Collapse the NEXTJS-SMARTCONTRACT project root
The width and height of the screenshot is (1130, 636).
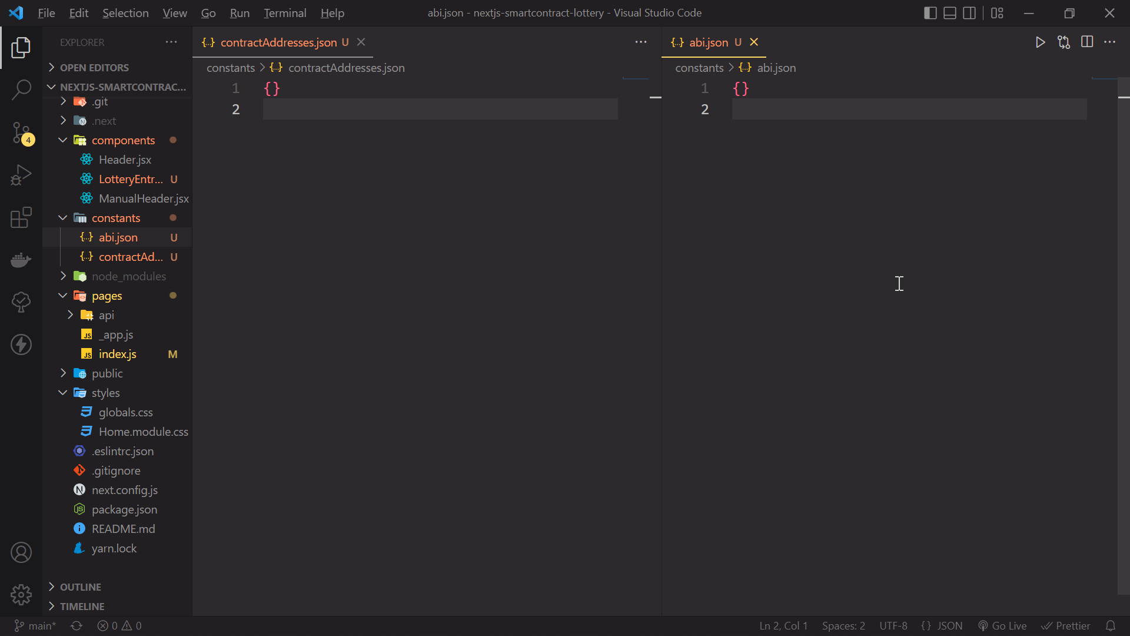point(117,87)
